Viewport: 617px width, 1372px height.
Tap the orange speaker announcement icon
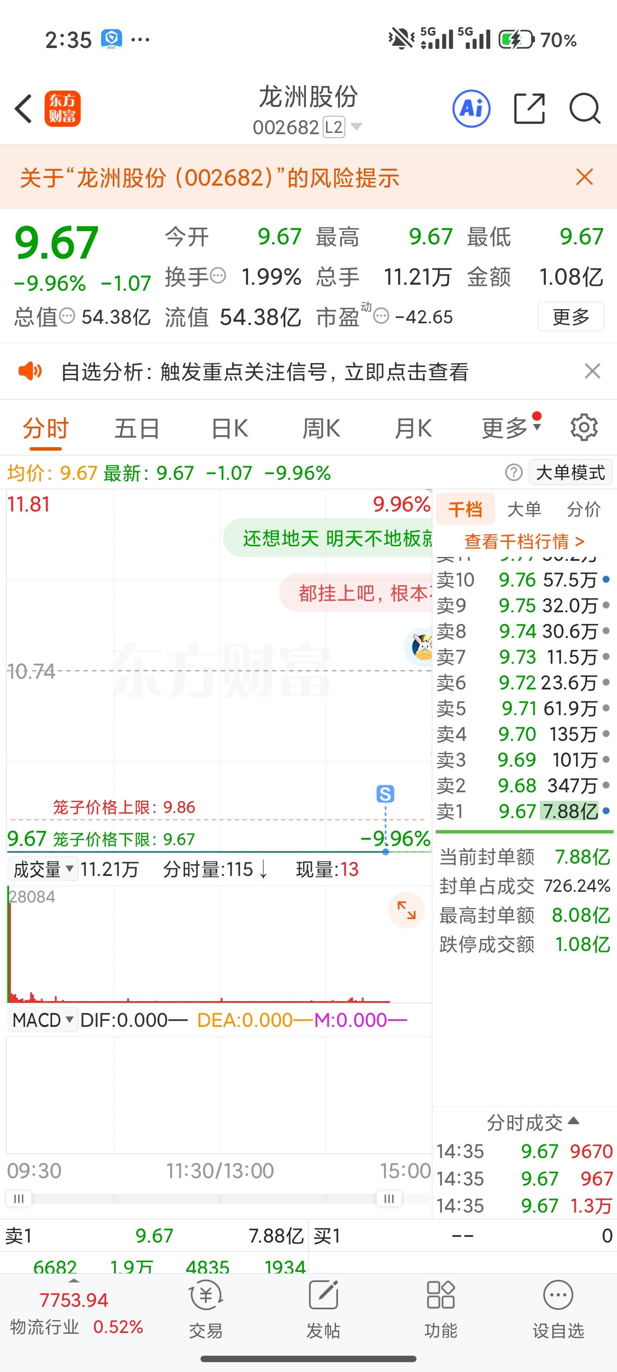[x=30, y=371]
